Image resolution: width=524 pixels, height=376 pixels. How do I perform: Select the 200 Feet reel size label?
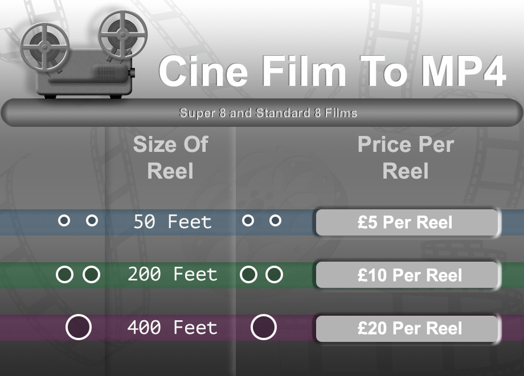[x=173, y=275]
